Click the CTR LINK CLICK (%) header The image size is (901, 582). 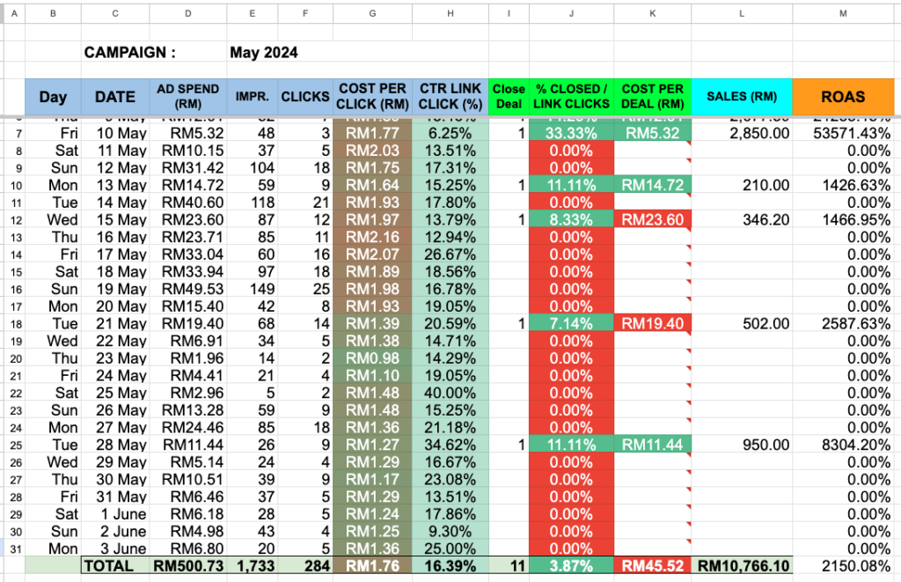(x=450, y=97)
